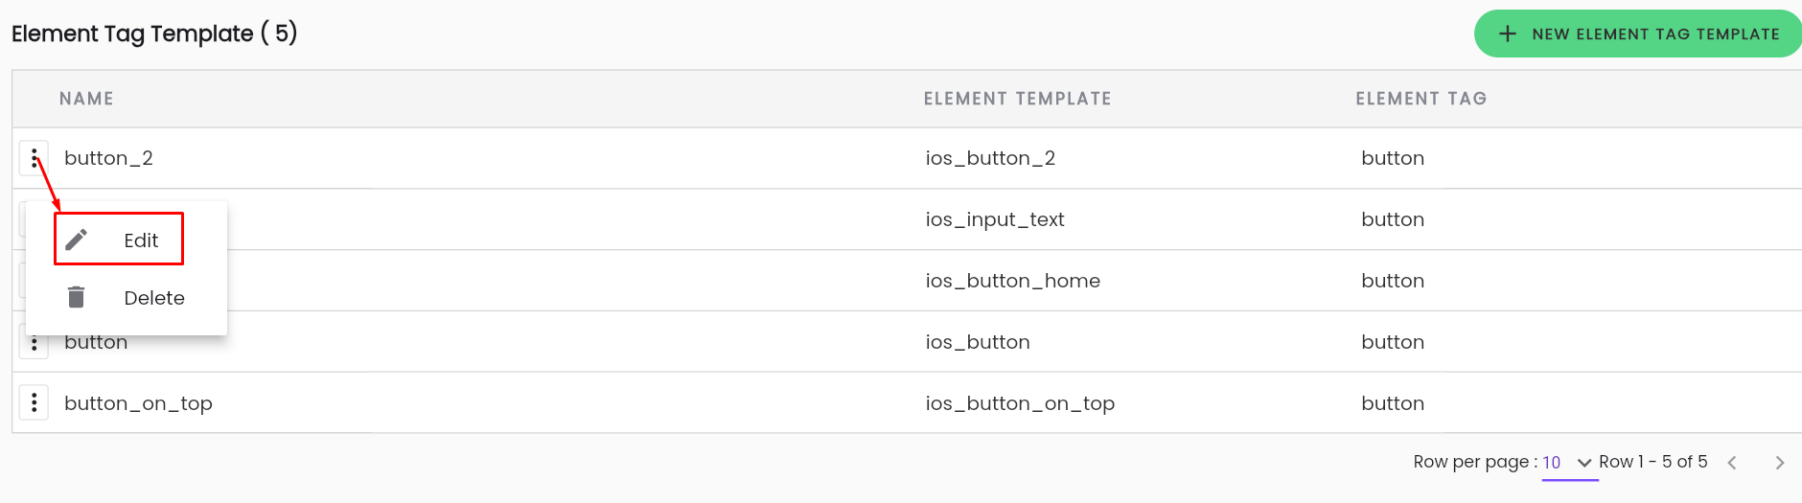Click the trash bin icon in the menu
Screen dimensions: 1802x503
click(77, 297)
